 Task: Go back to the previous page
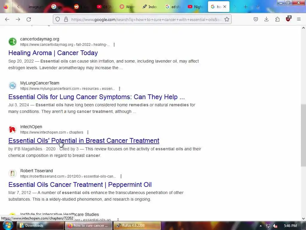coord(7,19)
